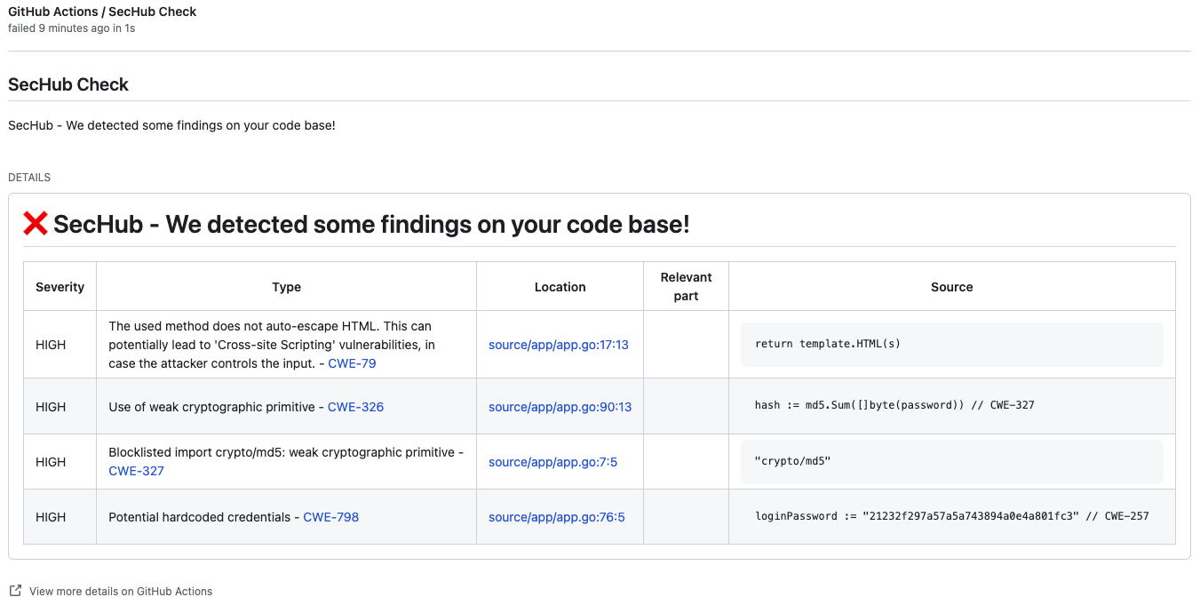Screen dimensions: 1200x605
Task: Click the Type column header
Action: (x=286, y=287)
